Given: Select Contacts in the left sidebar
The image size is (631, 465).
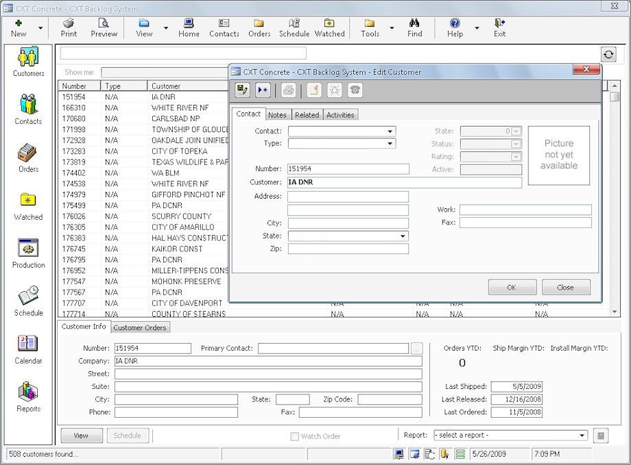Looking at the screenshot, I should coord(28,110).
